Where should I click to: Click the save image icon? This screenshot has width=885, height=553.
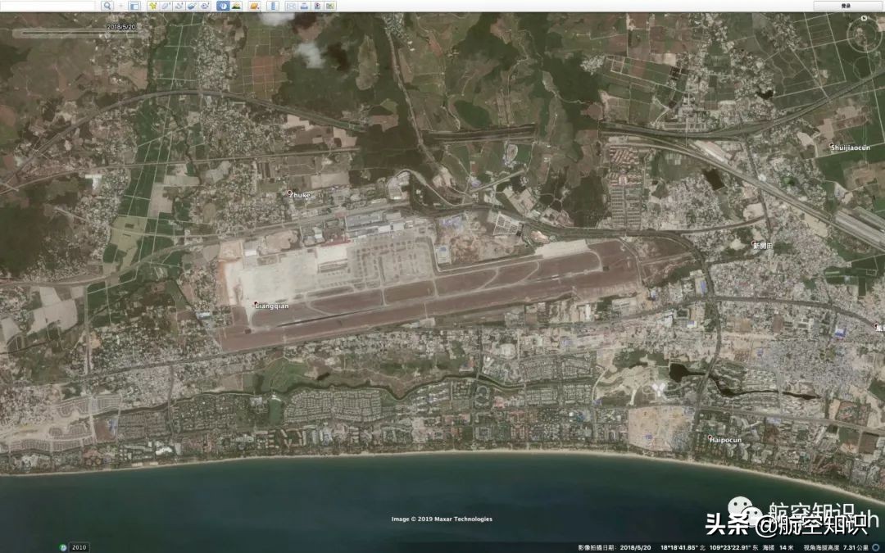317,6
